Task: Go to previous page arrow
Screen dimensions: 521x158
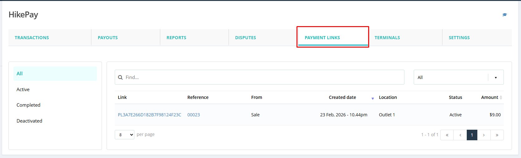Action: pyautogui.click(x=460, y=135)
